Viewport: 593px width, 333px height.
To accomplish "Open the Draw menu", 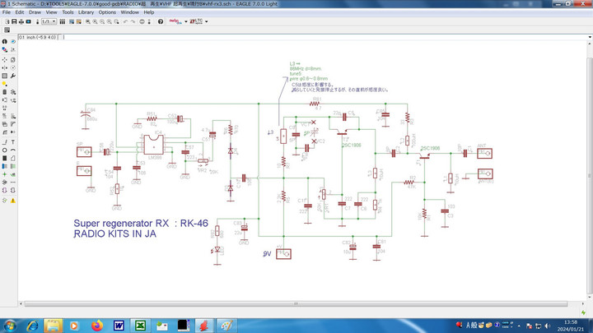I will tap(35, 12).
